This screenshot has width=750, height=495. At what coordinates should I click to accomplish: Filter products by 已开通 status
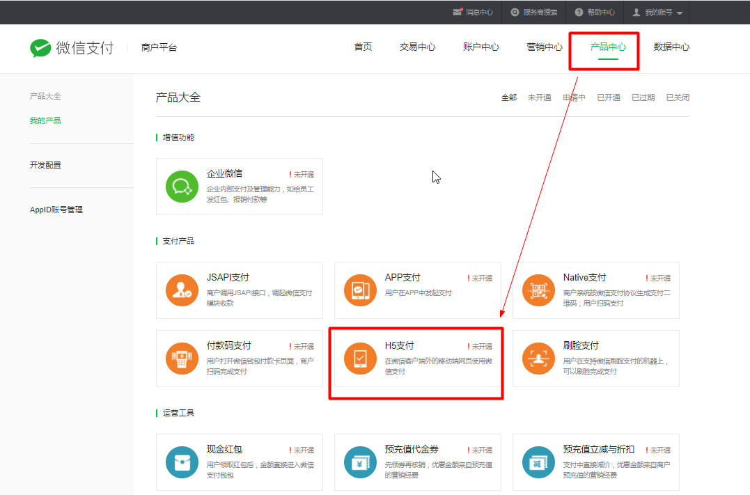point(608,97)
